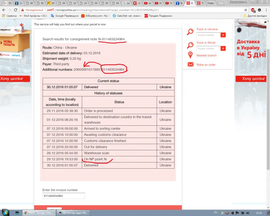Click the Make an order envelope icon
The height and width of the screenshot is (216, 270).
click(x=190, y=64)
